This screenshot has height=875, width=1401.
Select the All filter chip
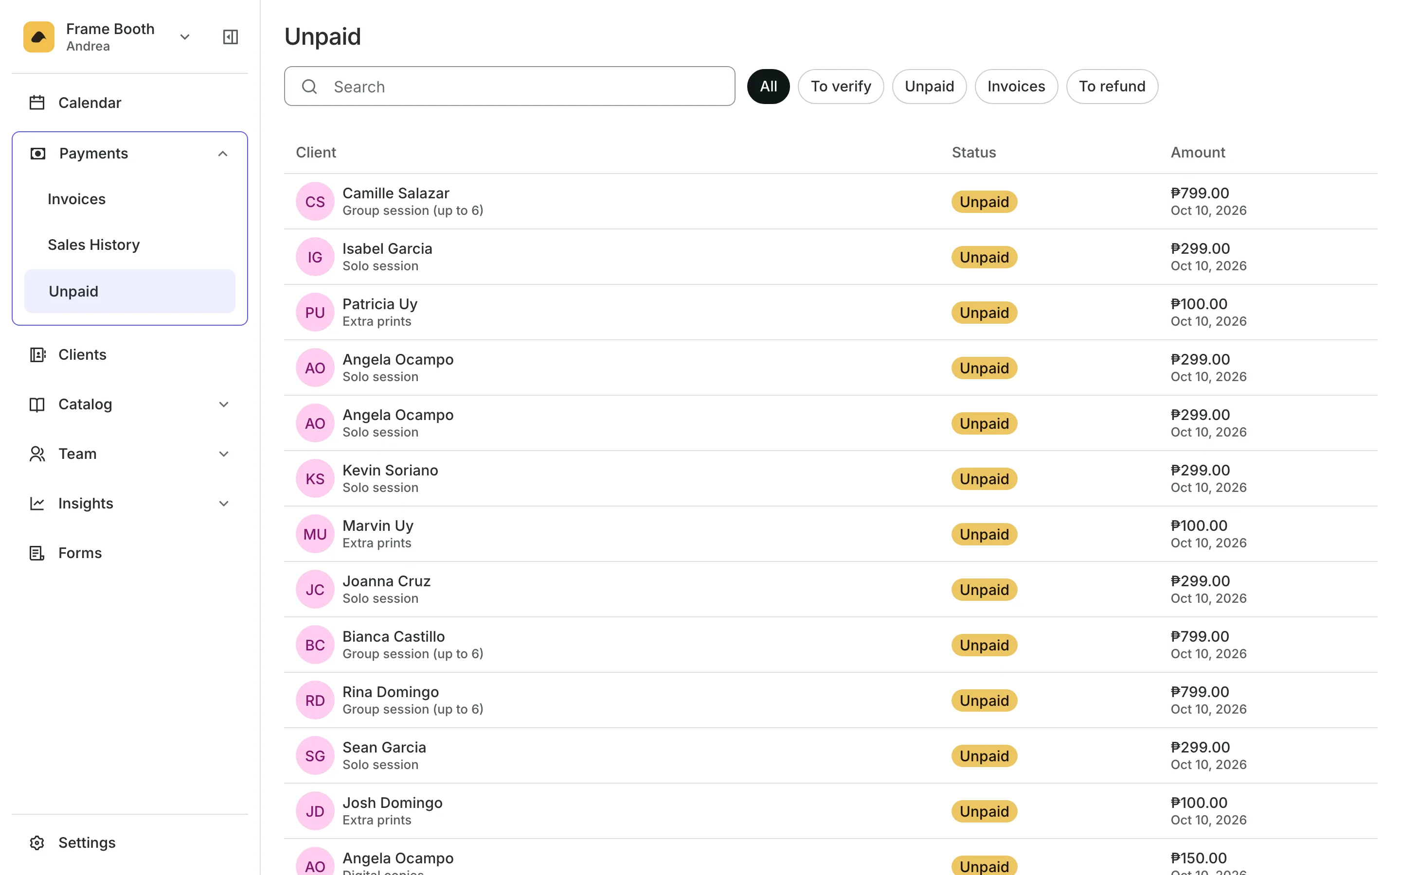pos(768,86)
